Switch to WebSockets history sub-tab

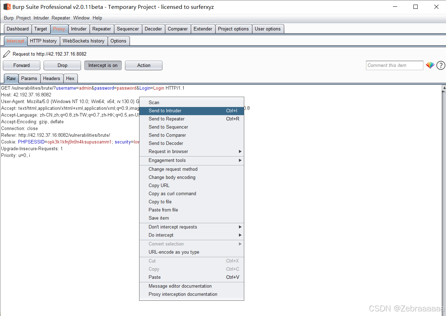point(84,41)
